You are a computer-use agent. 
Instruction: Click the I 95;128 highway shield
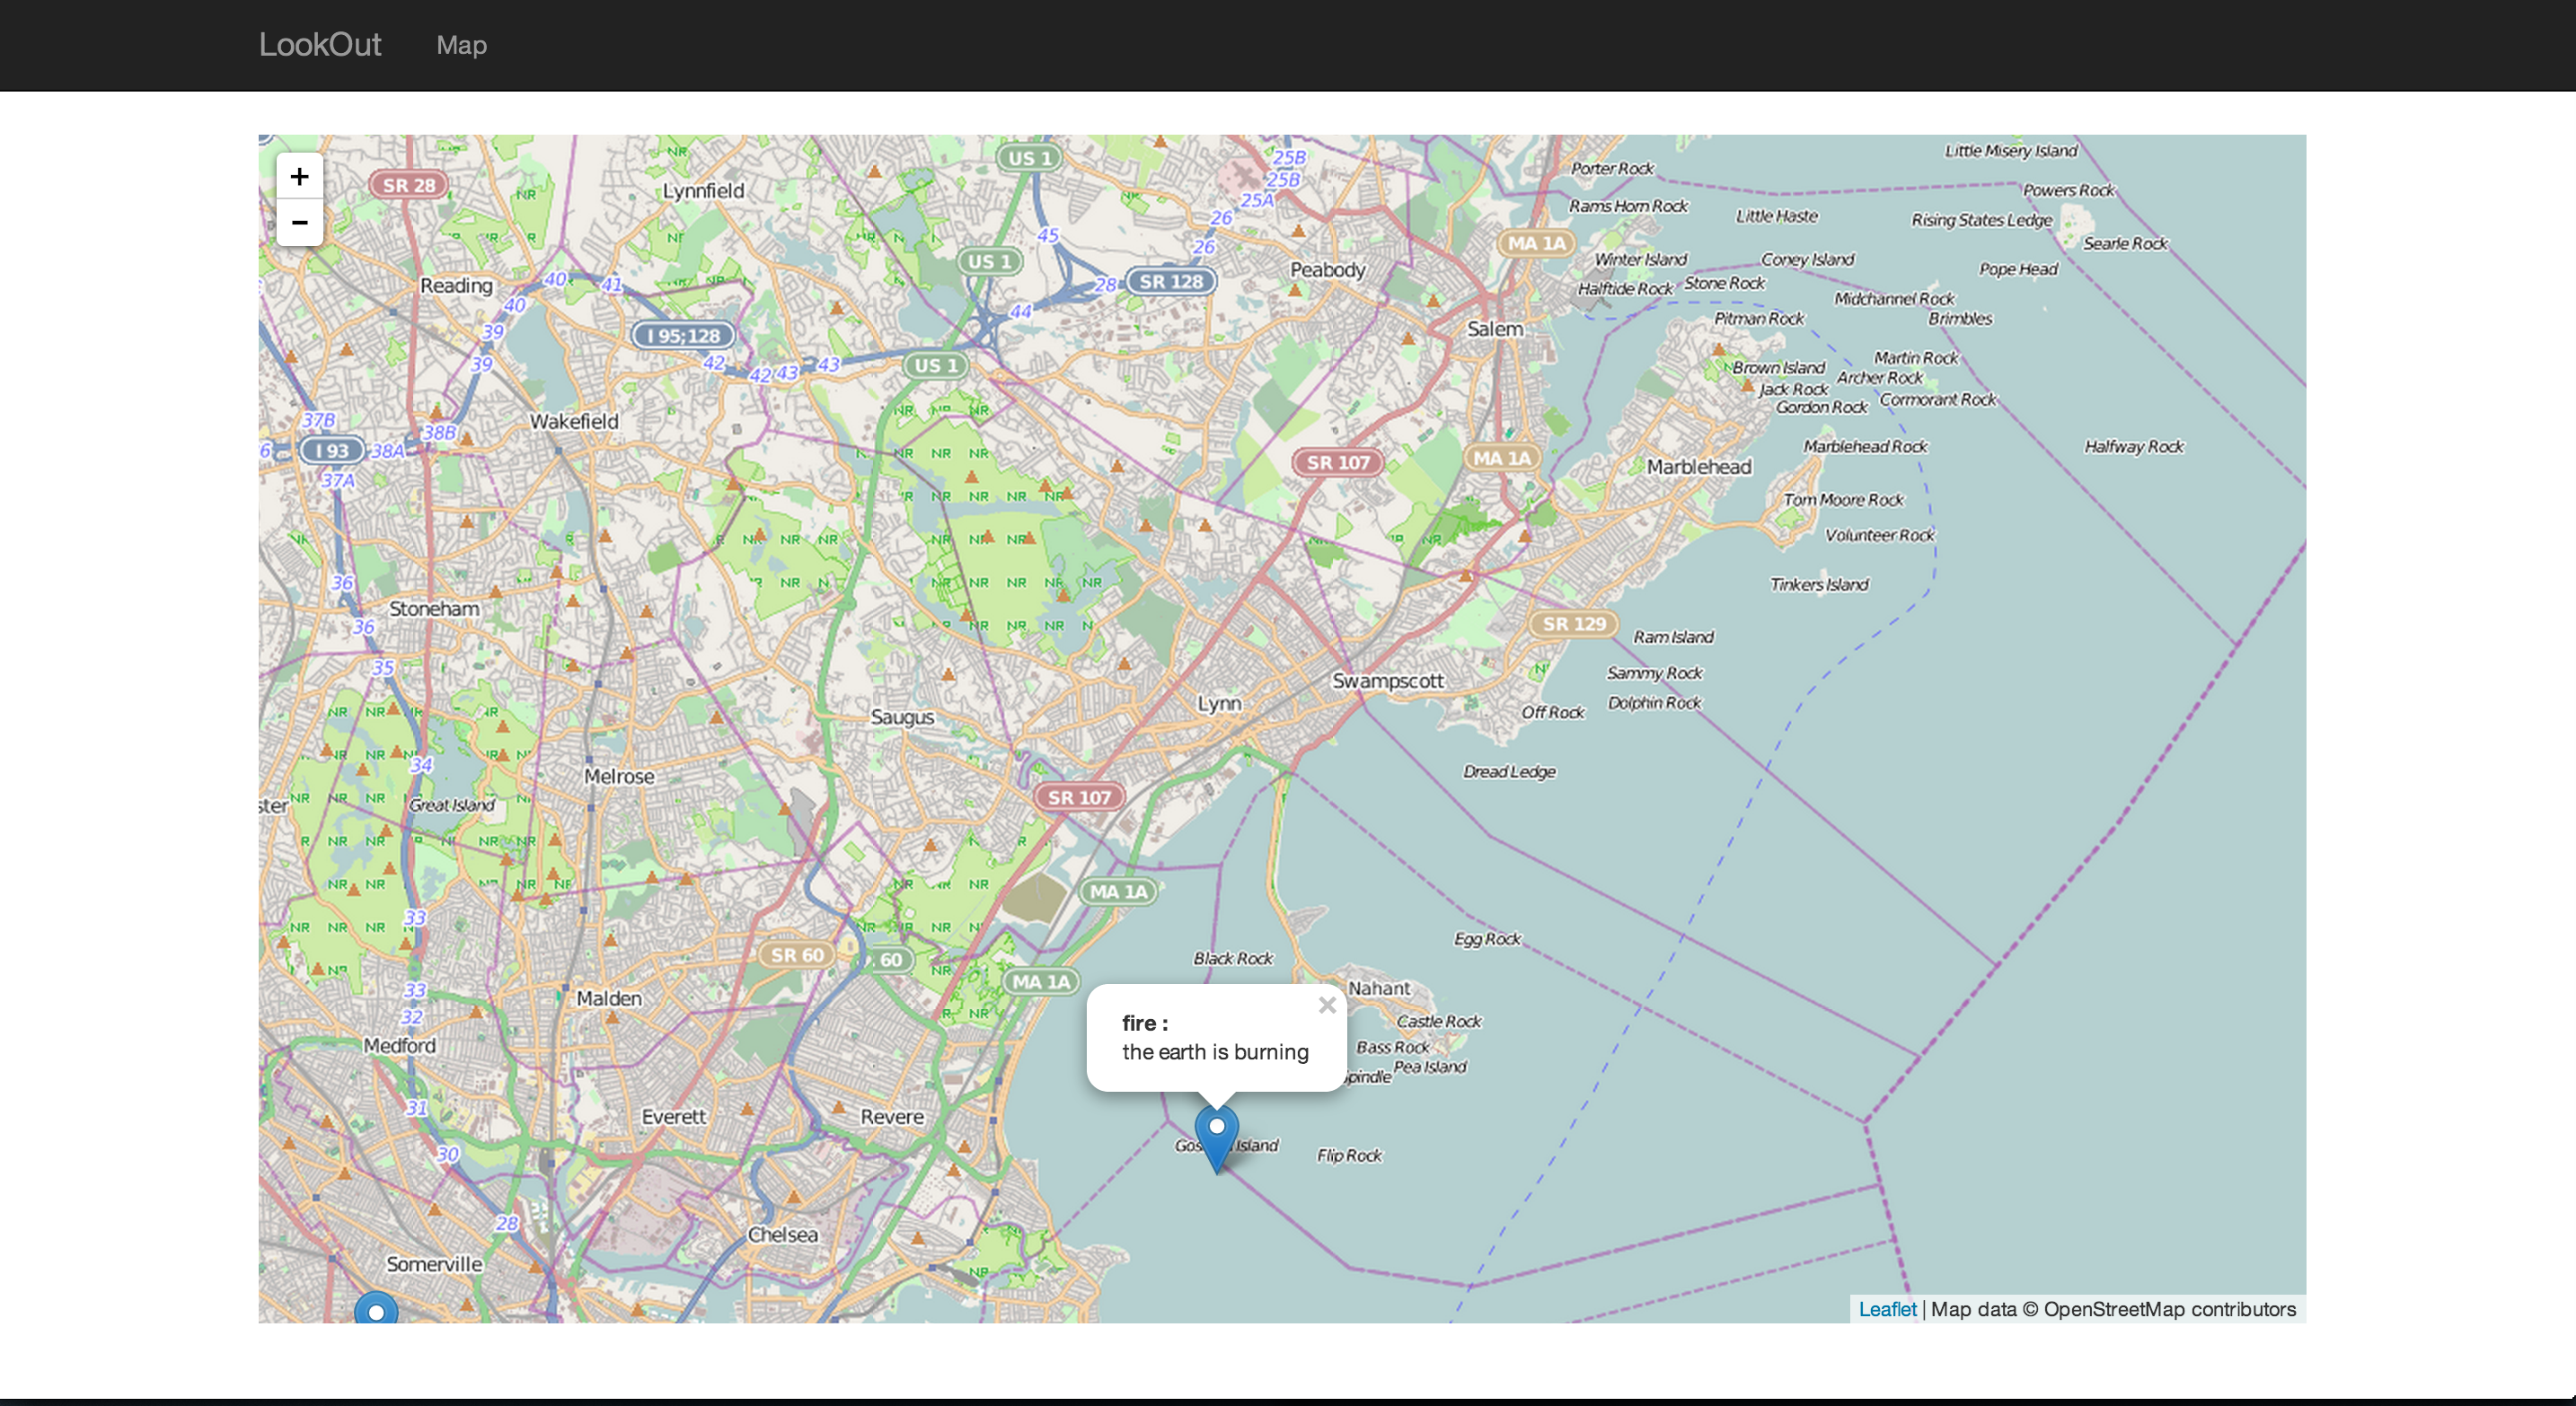click(x=683, y=336)
